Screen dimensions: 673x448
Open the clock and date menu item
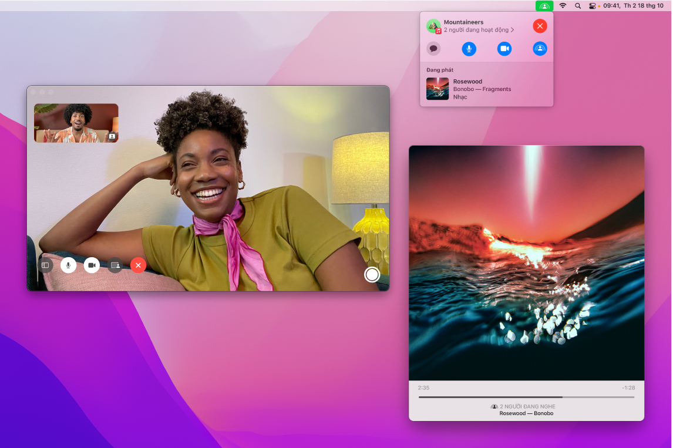pos(634,6)
